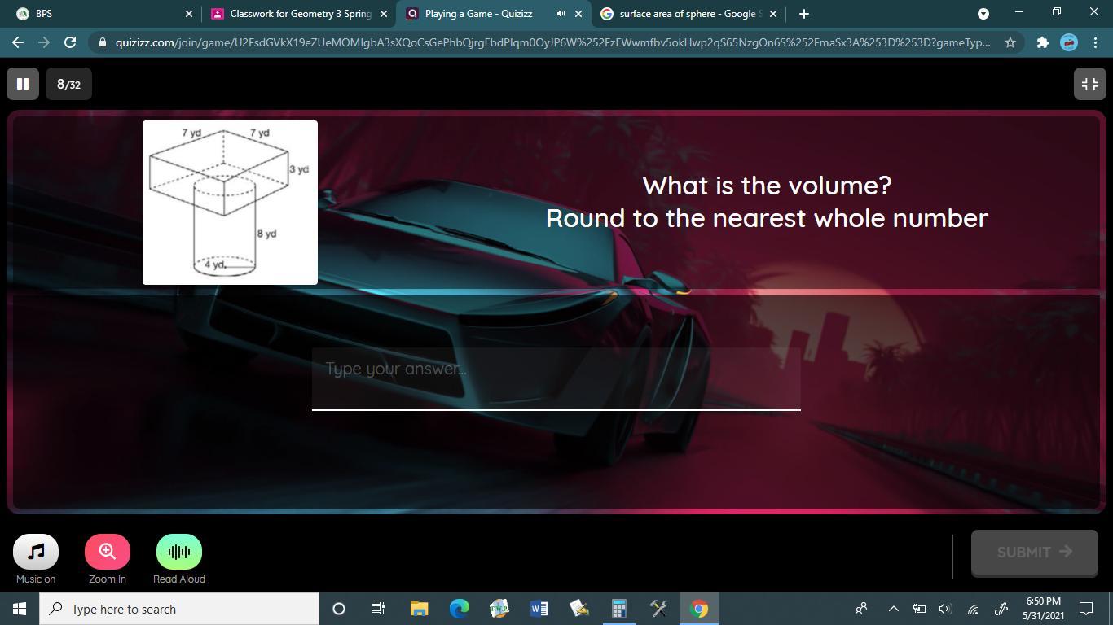View site information lock icon
Screen dimensions: 1113x625
click(103, 42)
